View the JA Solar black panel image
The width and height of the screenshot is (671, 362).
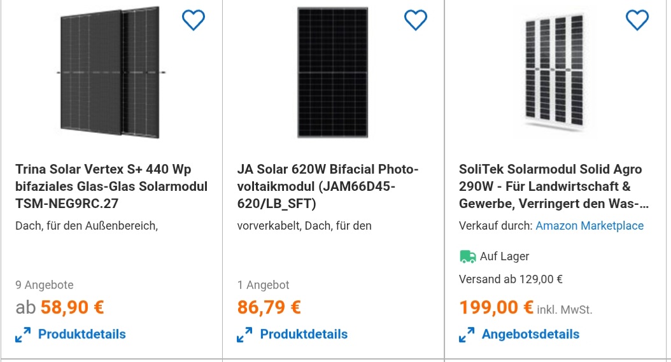(332, 73)
